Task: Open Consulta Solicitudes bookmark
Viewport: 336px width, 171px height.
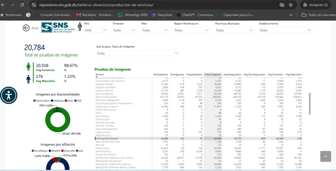Action: [54, 15]
